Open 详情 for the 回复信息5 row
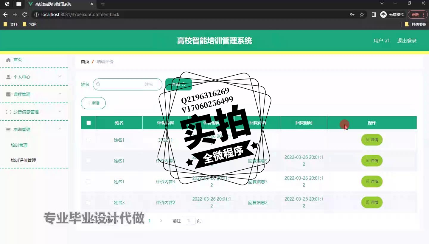Viewport: 429px width, 244px height. point(372,160)
